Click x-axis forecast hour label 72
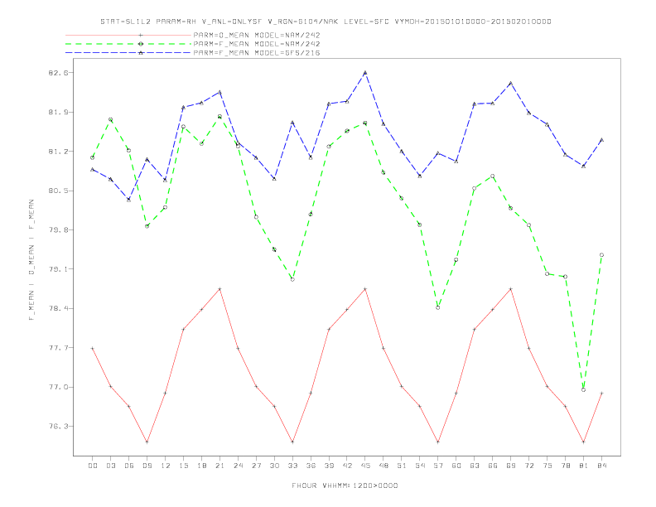Image resolution: width=656 pixels, height=507 pixels. (529, 466)
